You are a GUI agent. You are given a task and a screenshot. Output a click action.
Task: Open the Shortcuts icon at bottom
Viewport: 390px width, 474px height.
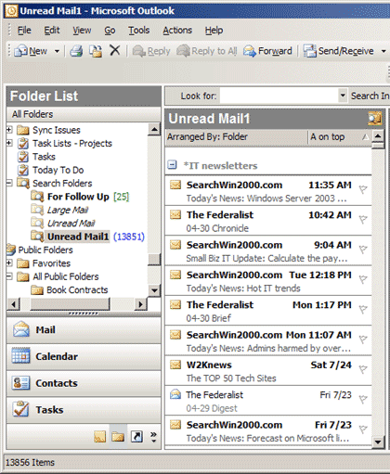coord(136,437)
